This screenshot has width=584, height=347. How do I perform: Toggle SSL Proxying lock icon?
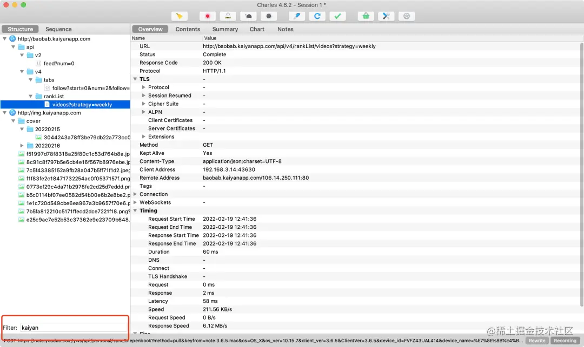click(x=228, y=16)
